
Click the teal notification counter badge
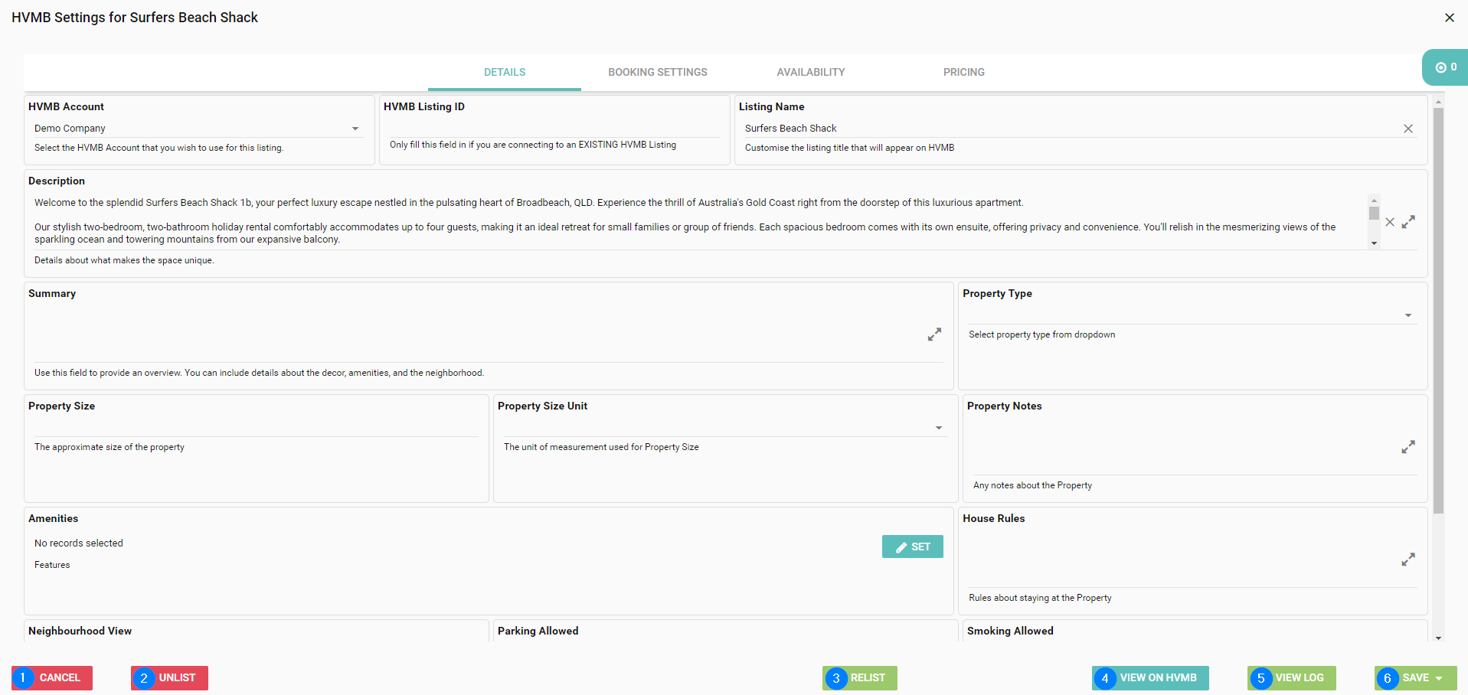point(1445,67)
